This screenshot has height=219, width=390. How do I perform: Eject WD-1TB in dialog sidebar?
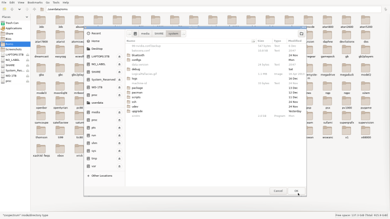tap(119, 88)
